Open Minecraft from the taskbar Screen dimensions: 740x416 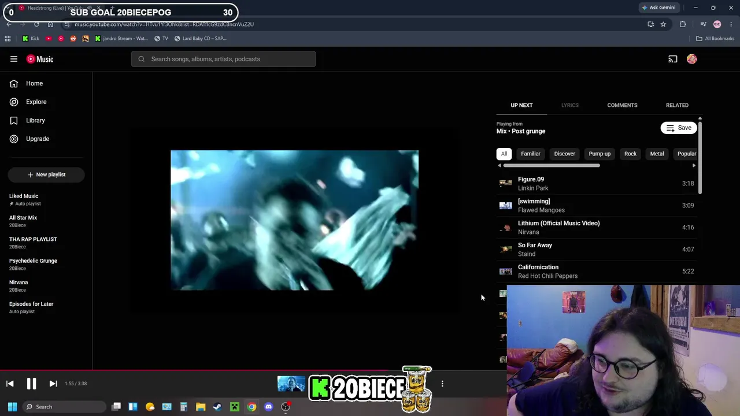[x=235, y=407]
